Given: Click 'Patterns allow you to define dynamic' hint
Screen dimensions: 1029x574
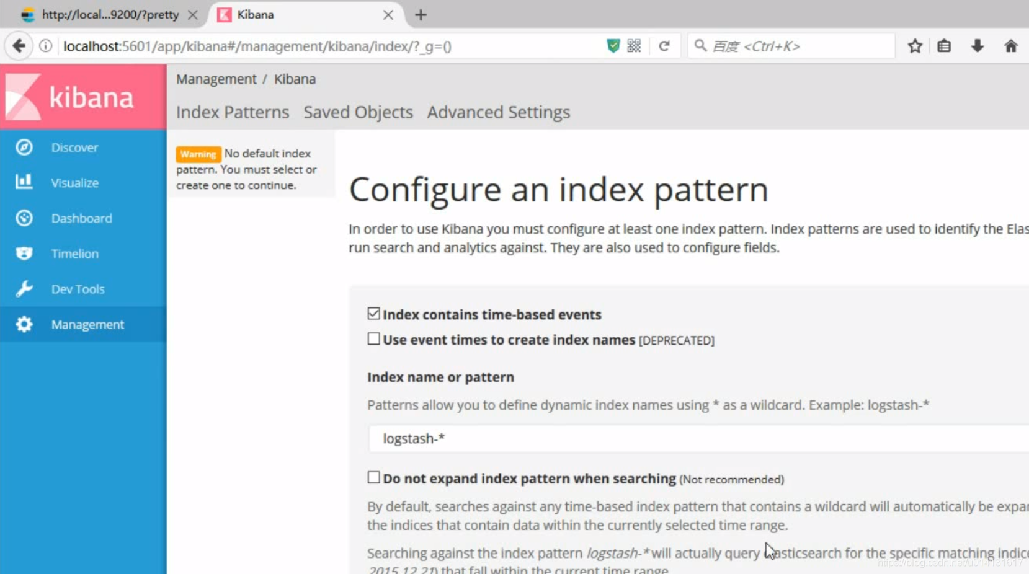Looking at the screenshot, I should coord(648,405).
